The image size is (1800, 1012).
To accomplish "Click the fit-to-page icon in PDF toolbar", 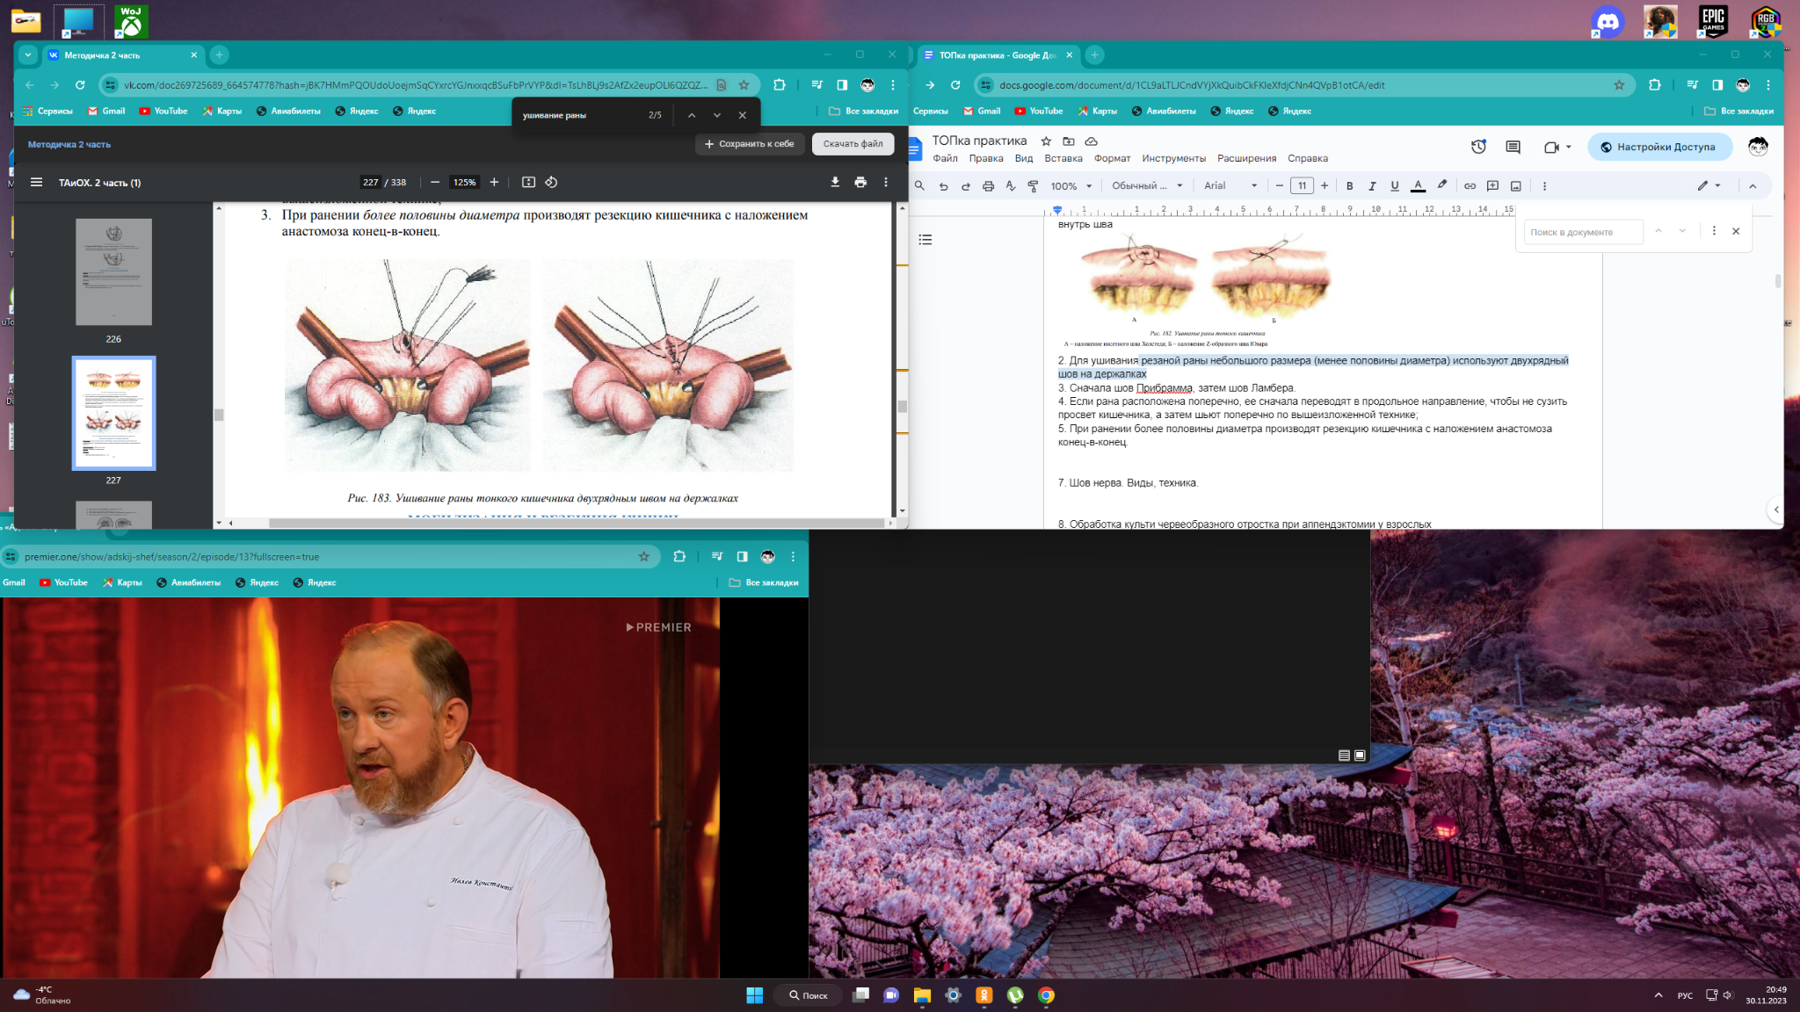I will pos(528,183).
